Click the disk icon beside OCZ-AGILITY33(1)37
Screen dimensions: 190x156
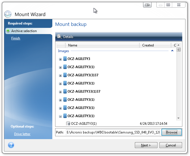click(x=65, y=91)
